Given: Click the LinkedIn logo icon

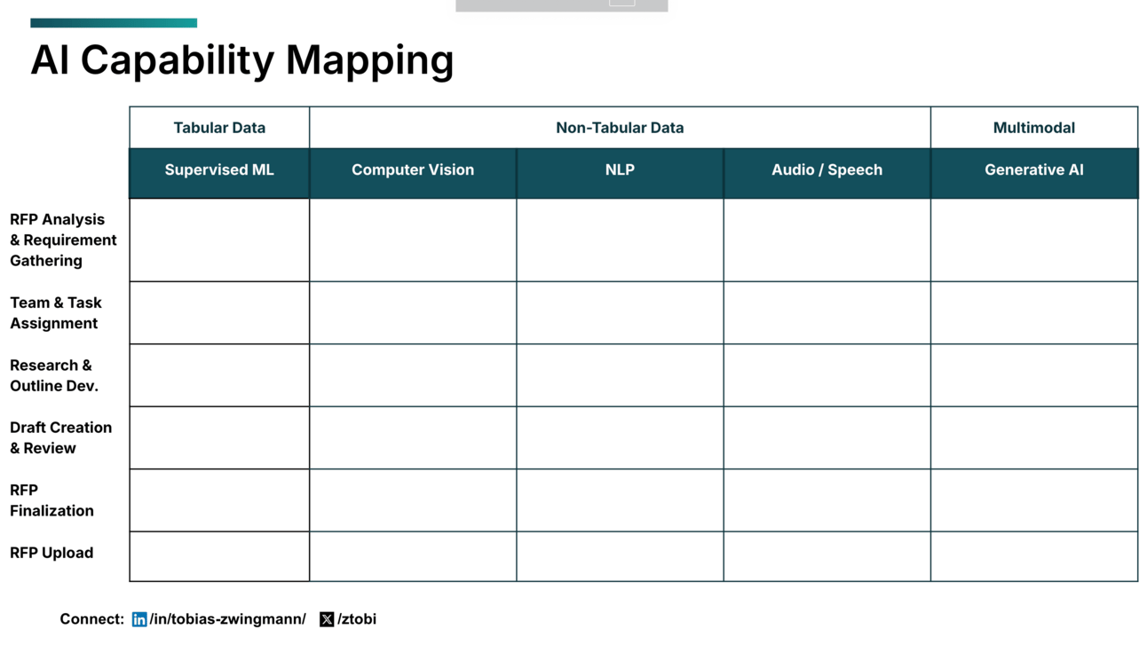Looking at the screenshot, I should tap(139, 619).
